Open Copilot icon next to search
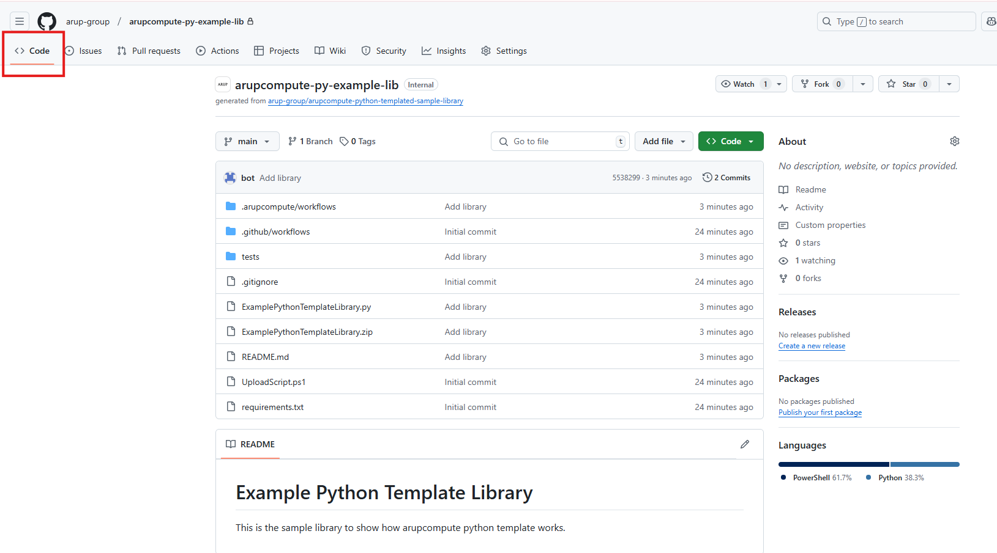Viewport: 997px width, 553px height. 990,21
